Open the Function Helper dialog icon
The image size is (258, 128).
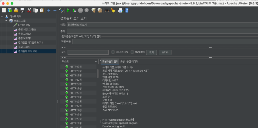(120, 10)
